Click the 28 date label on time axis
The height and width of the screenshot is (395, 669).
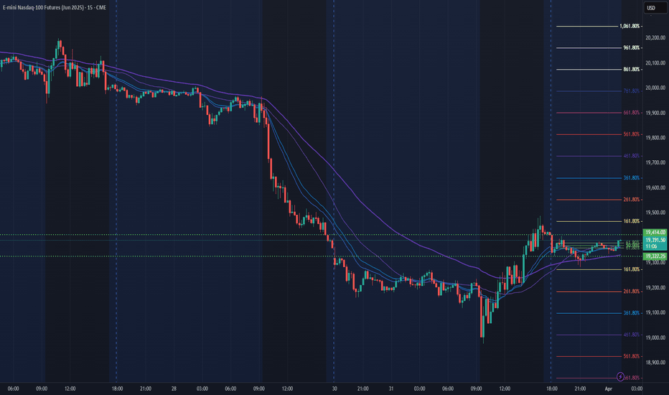174,389
